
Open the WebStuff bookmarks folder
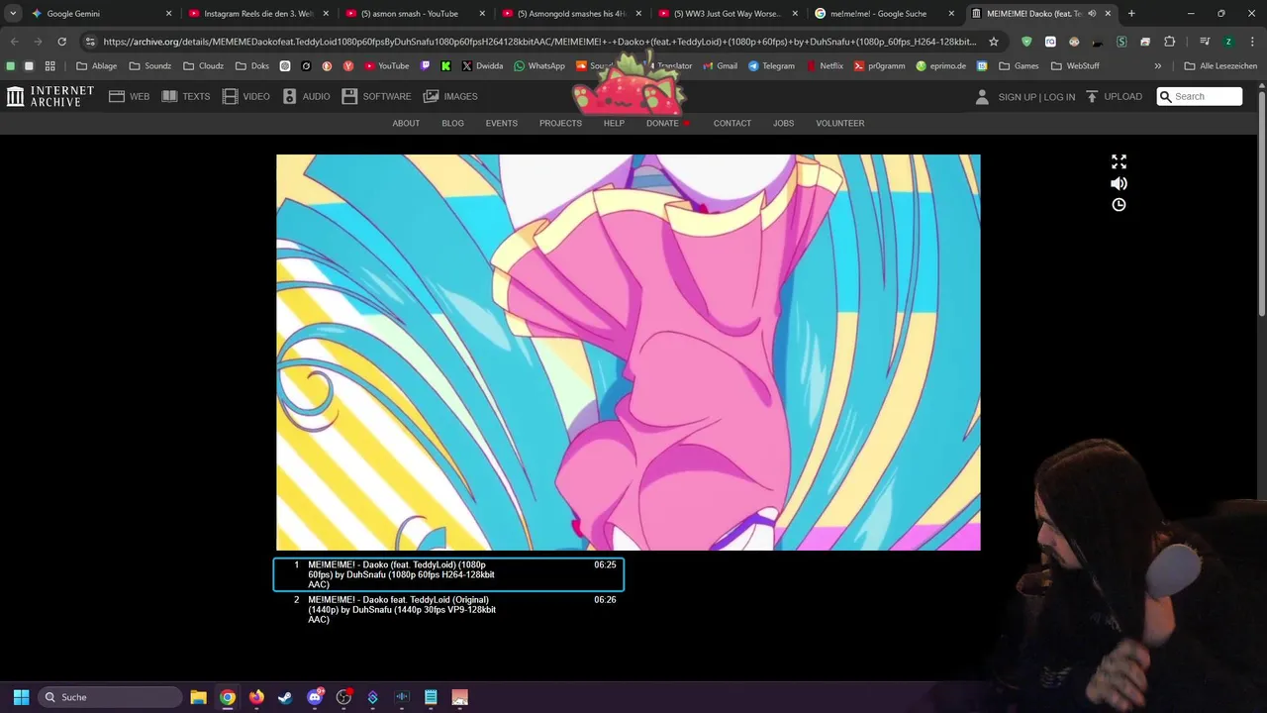click(1075, 65)
